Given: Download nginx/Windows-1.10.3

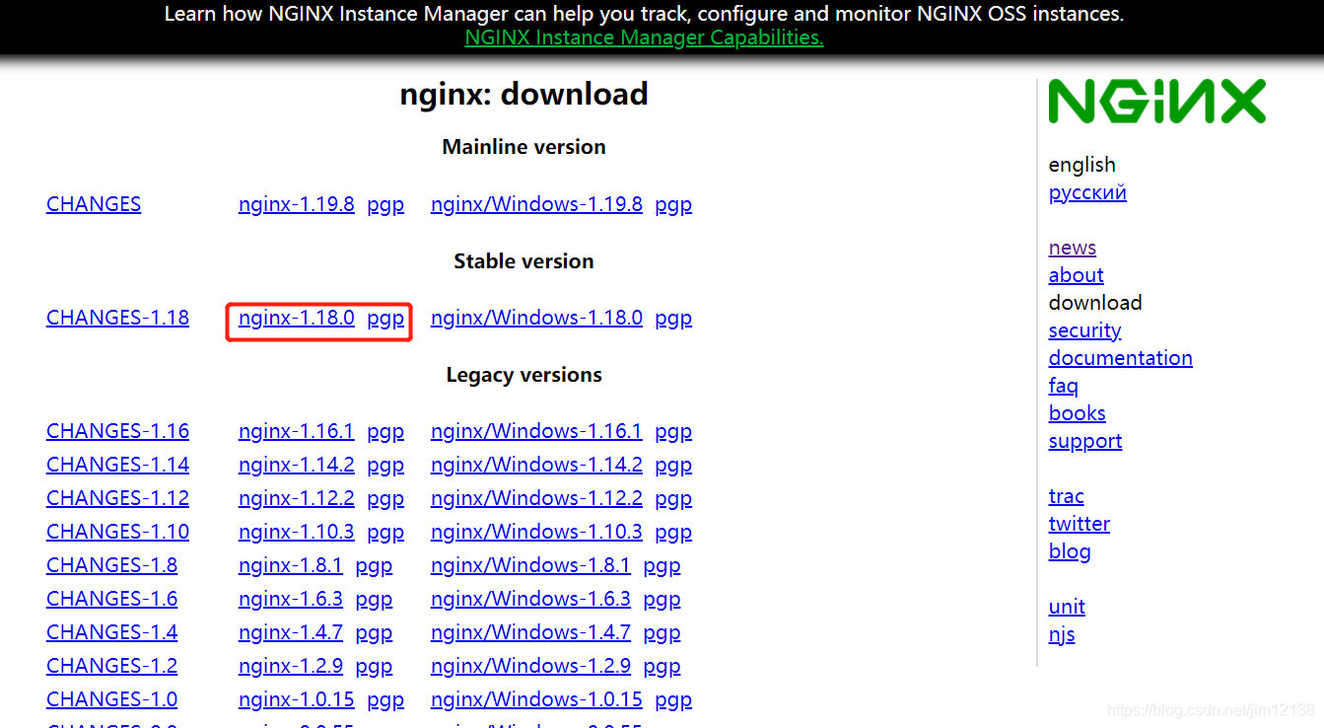Looking at the screenshot, I should (x=536, y=532).
